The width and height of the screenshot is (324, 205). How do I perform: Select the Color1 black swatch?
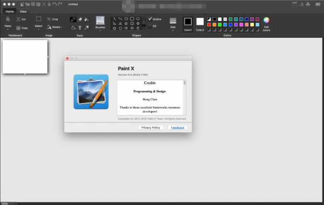click(188, 22)
